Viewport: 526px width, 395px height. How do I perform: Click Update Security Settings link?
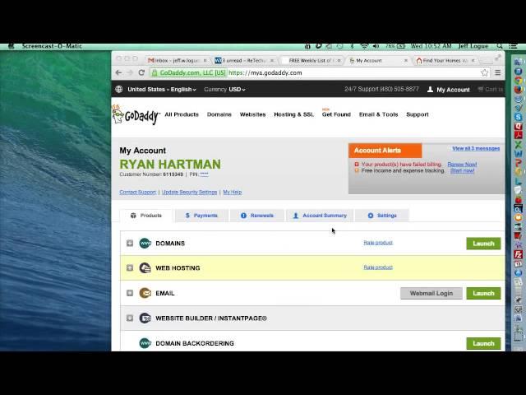[x=189, y=192]
